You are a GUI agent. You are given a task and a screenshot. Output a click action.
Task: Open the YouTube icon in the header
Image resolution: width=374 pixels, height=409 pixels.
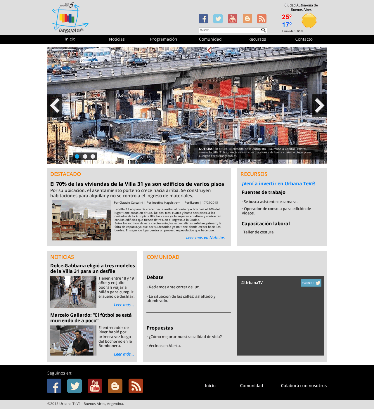[233, 19]
